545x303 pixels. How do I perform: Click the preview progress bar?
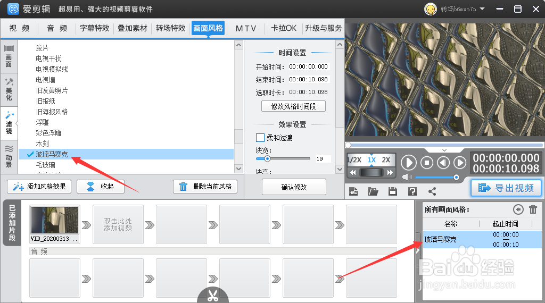(444, 145)
